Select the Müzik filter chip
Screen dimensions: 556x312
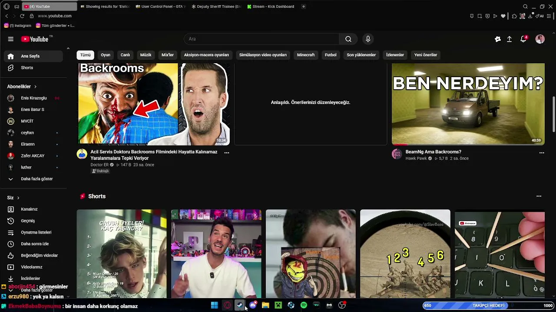[x=146, y=55]
